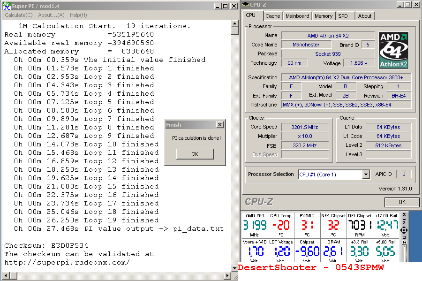The width and height of the screenshot is (422, 281).
Task: Open the About...(A) menu in Super PI
Action: coord(51,15)
